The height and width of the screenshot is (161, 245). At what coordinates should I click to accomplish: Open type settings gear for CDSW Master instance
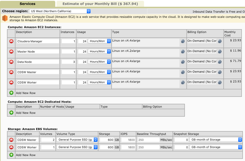183,72
